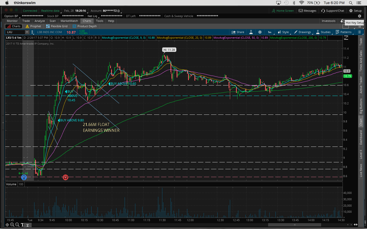Switch to the Monitor tab

tap(12, 21)
